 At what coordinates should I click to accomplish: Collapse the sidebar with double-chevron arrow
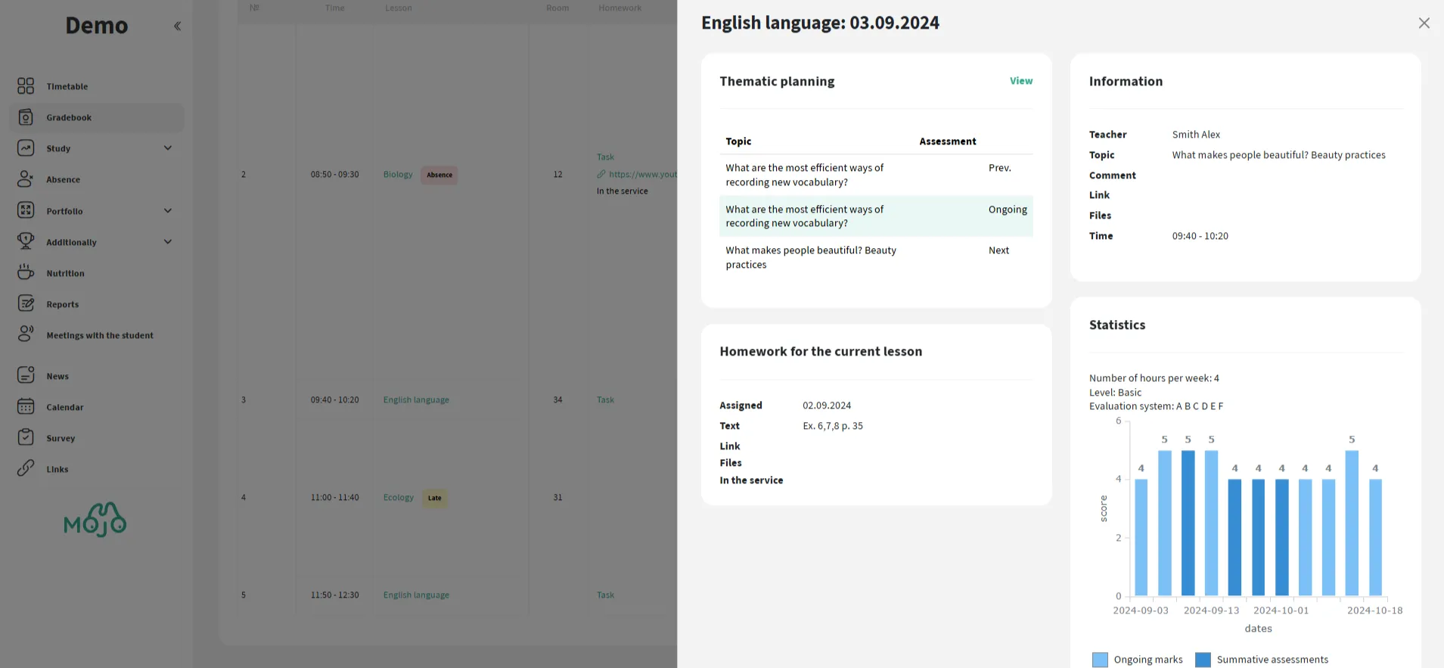click(177, 26)
